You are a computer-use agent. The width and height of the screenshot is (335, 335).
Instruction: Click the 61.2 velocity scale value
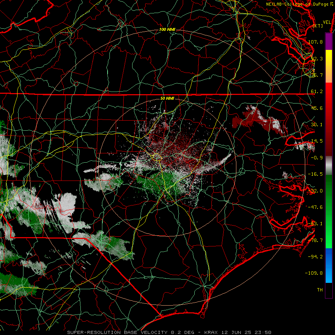317,92
